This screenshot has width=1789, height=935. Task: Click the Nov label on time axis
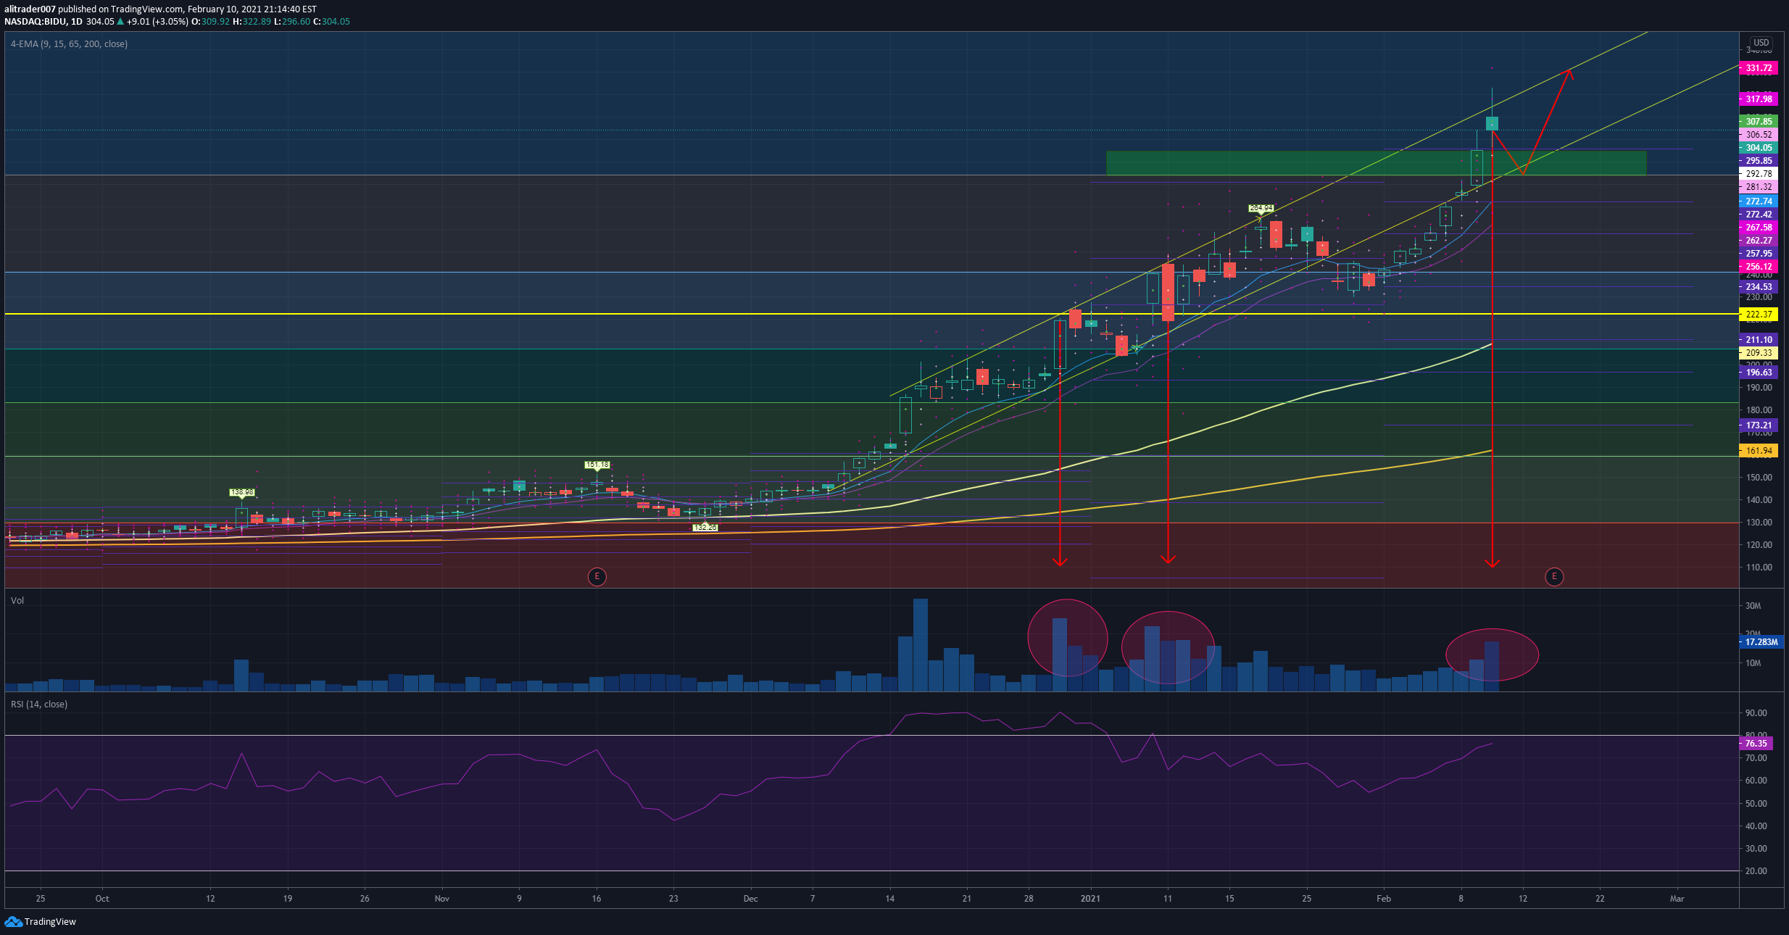[441, 899]
